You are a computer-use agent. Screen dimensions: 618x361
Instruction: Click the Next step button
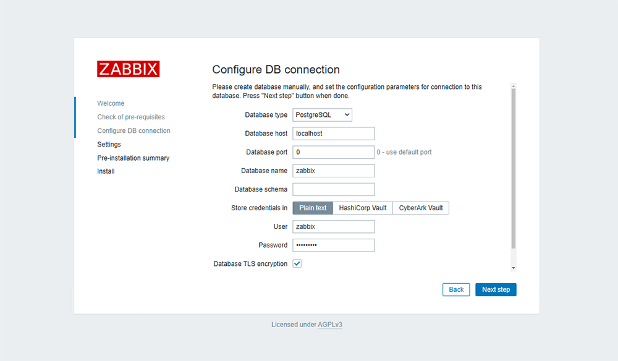coord(496,290)
